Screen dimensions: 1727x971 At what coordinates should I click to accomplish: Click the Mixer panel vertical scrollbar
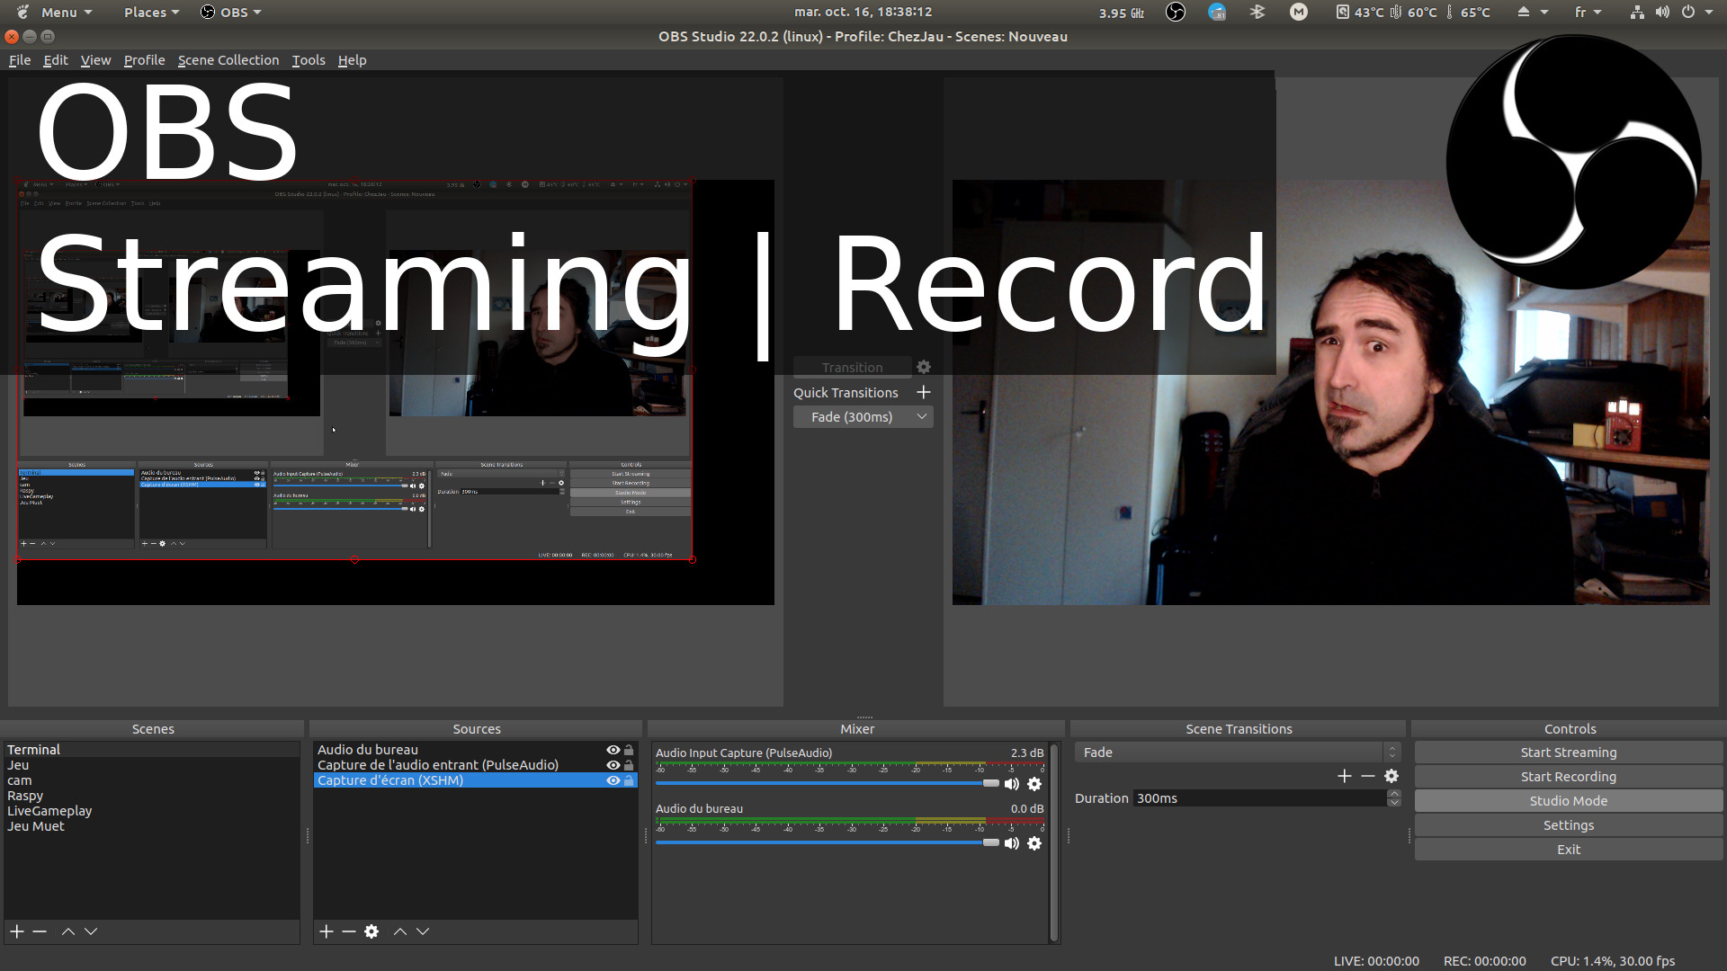point(1053,842)
